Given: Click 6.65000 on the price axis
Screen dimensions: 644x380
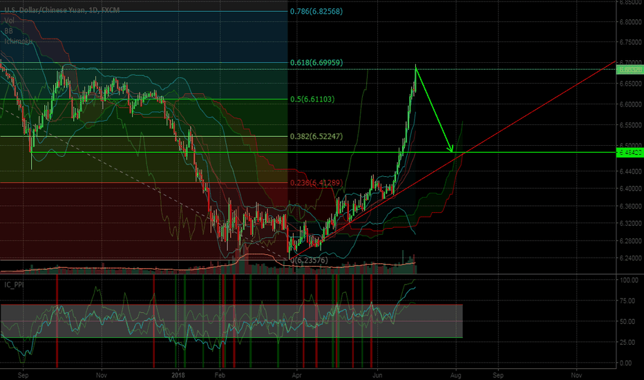Looking at the screenshot, I should (x=630, y=84).
